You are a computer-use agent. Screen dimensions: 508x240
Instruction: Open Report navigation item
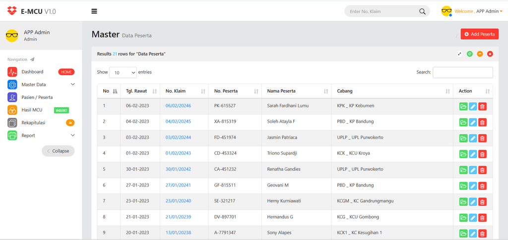coord(28,136)
